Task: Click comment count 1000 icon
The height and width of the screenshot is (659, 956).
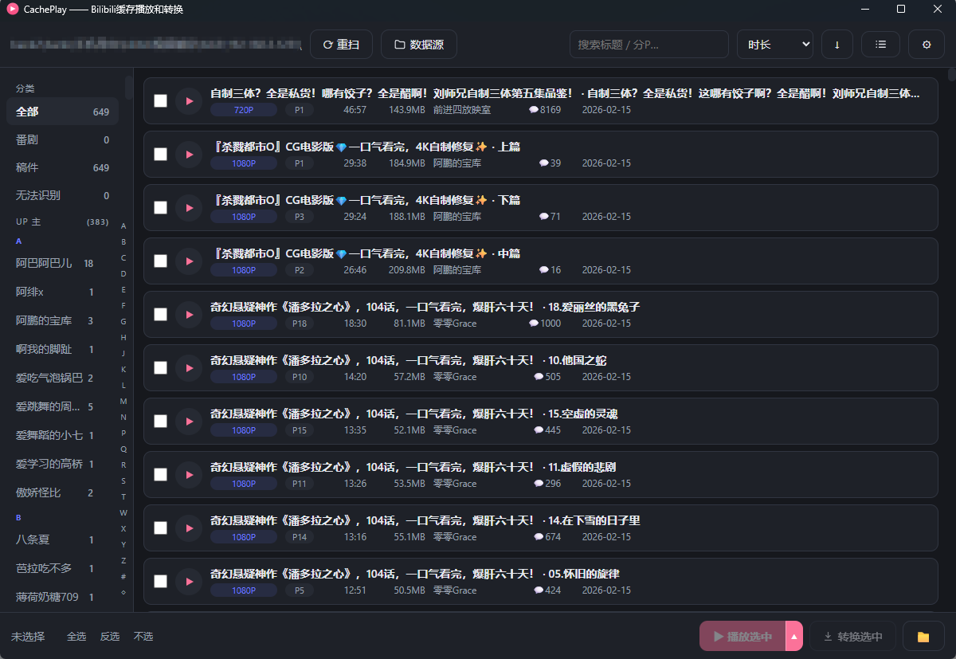Action: click(534, 324)
